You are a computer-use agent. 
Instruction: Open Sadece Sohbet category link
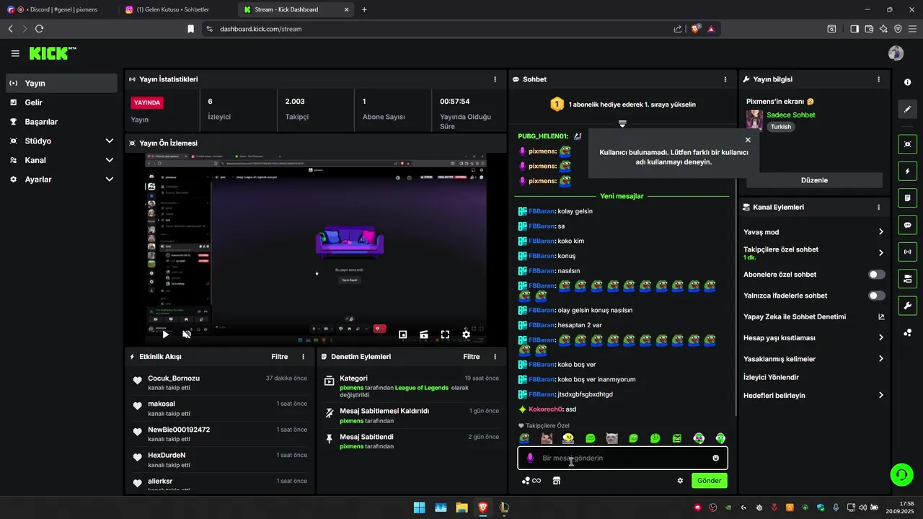[x=790, y=115]
